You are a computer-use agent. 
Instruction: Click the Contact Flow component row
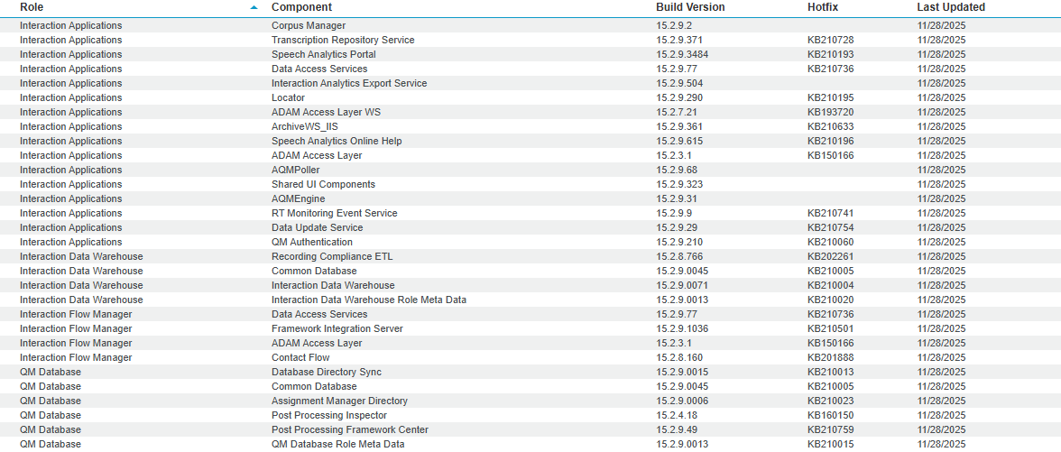tap(300, 357)
